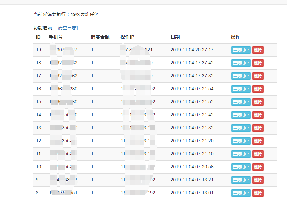Click 消费金额 value in row ID 19
Viewport: 287px width, 199px height.
(x=92, y=50)
